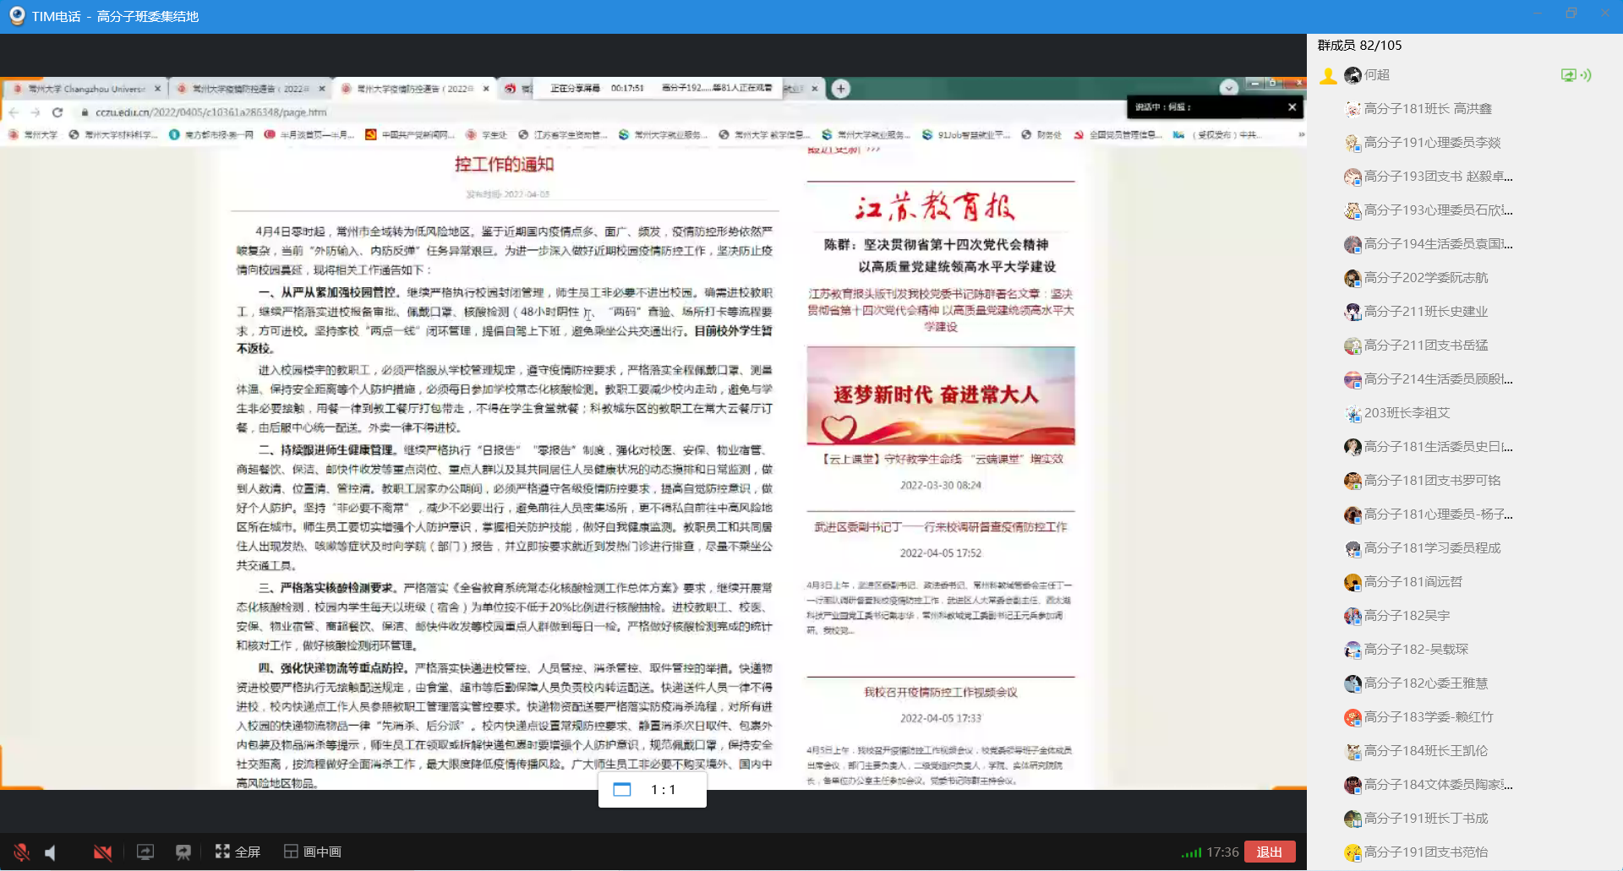
Task: Open new tab with plus icon
Action: 840,89
